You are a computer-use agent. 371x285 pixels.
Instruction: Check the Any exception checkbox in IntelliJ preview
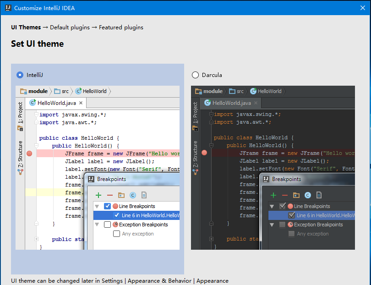coord(117,234)
